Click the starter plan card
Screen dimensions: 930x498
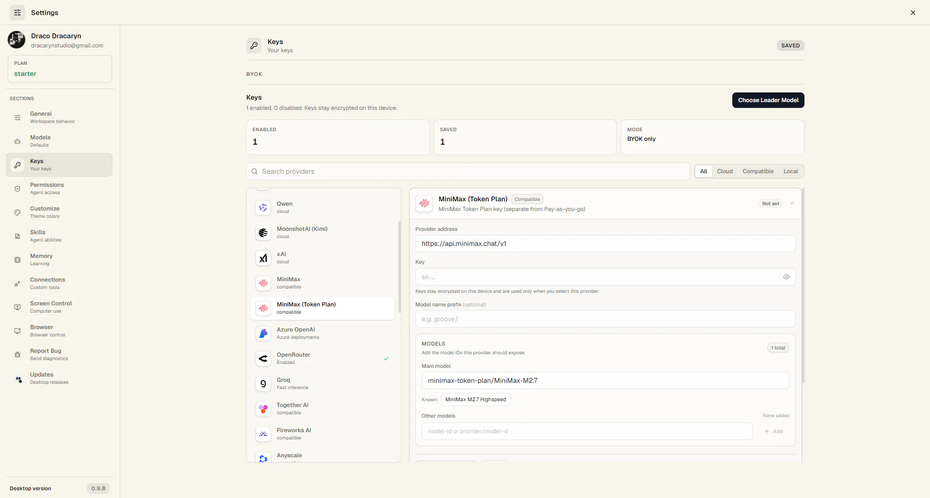60,69
